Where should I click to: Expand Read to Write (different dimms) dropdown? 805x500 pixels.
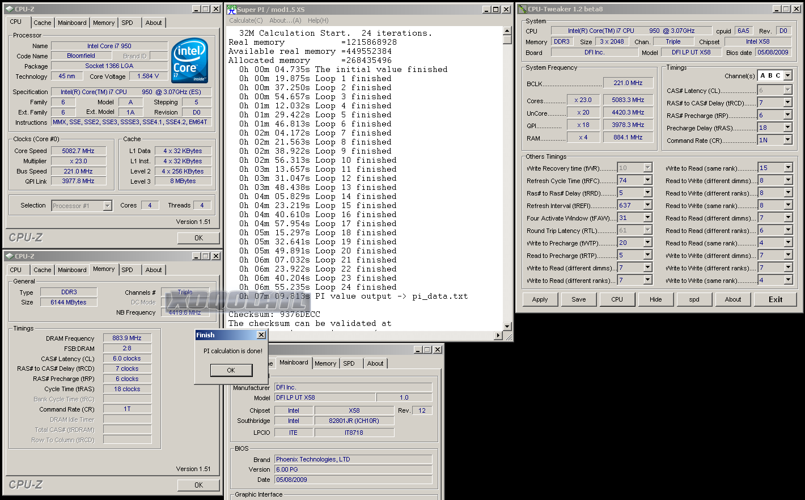(788, 180)
